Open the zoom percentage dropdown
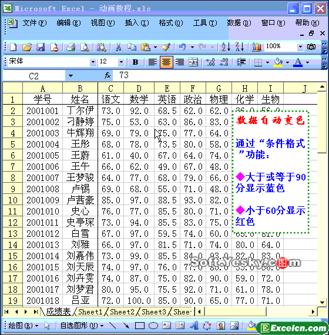 [300, 46]
